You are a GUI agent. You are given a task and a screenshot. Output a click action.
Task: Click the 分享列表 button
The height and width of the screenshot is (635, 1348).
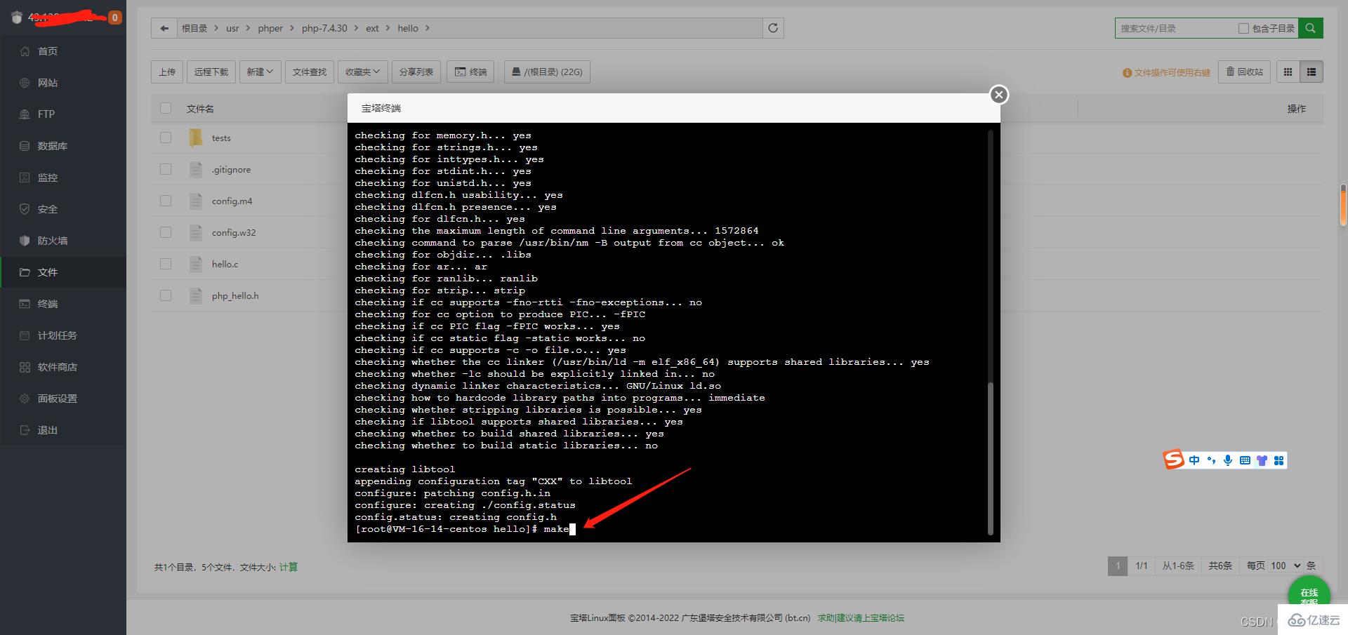[416, 72]
